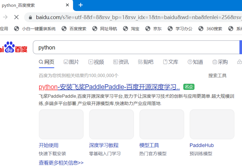Open 搜索工具 search tools

point(217,75)
